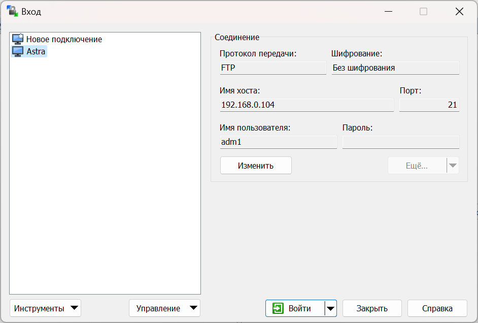
Task: Open the dropdown arrow beside Ещё
Action: click(453, 165)
